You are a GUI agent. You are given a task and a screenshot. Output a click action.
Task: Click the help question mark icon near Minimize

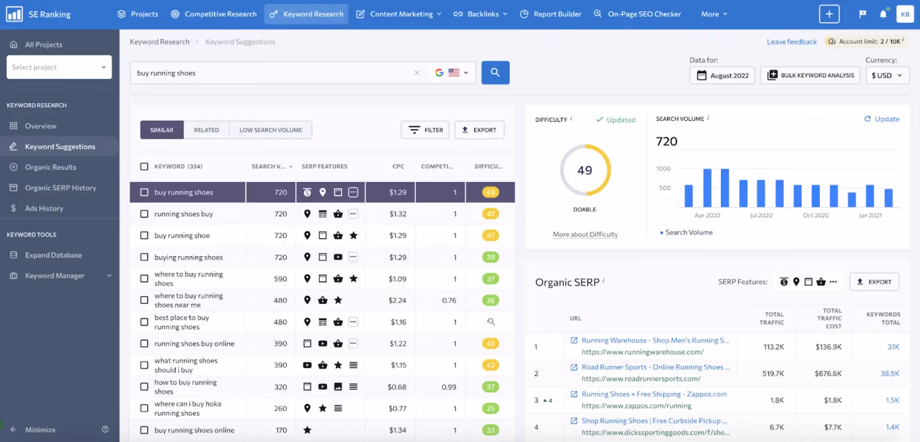pos(105,429)
